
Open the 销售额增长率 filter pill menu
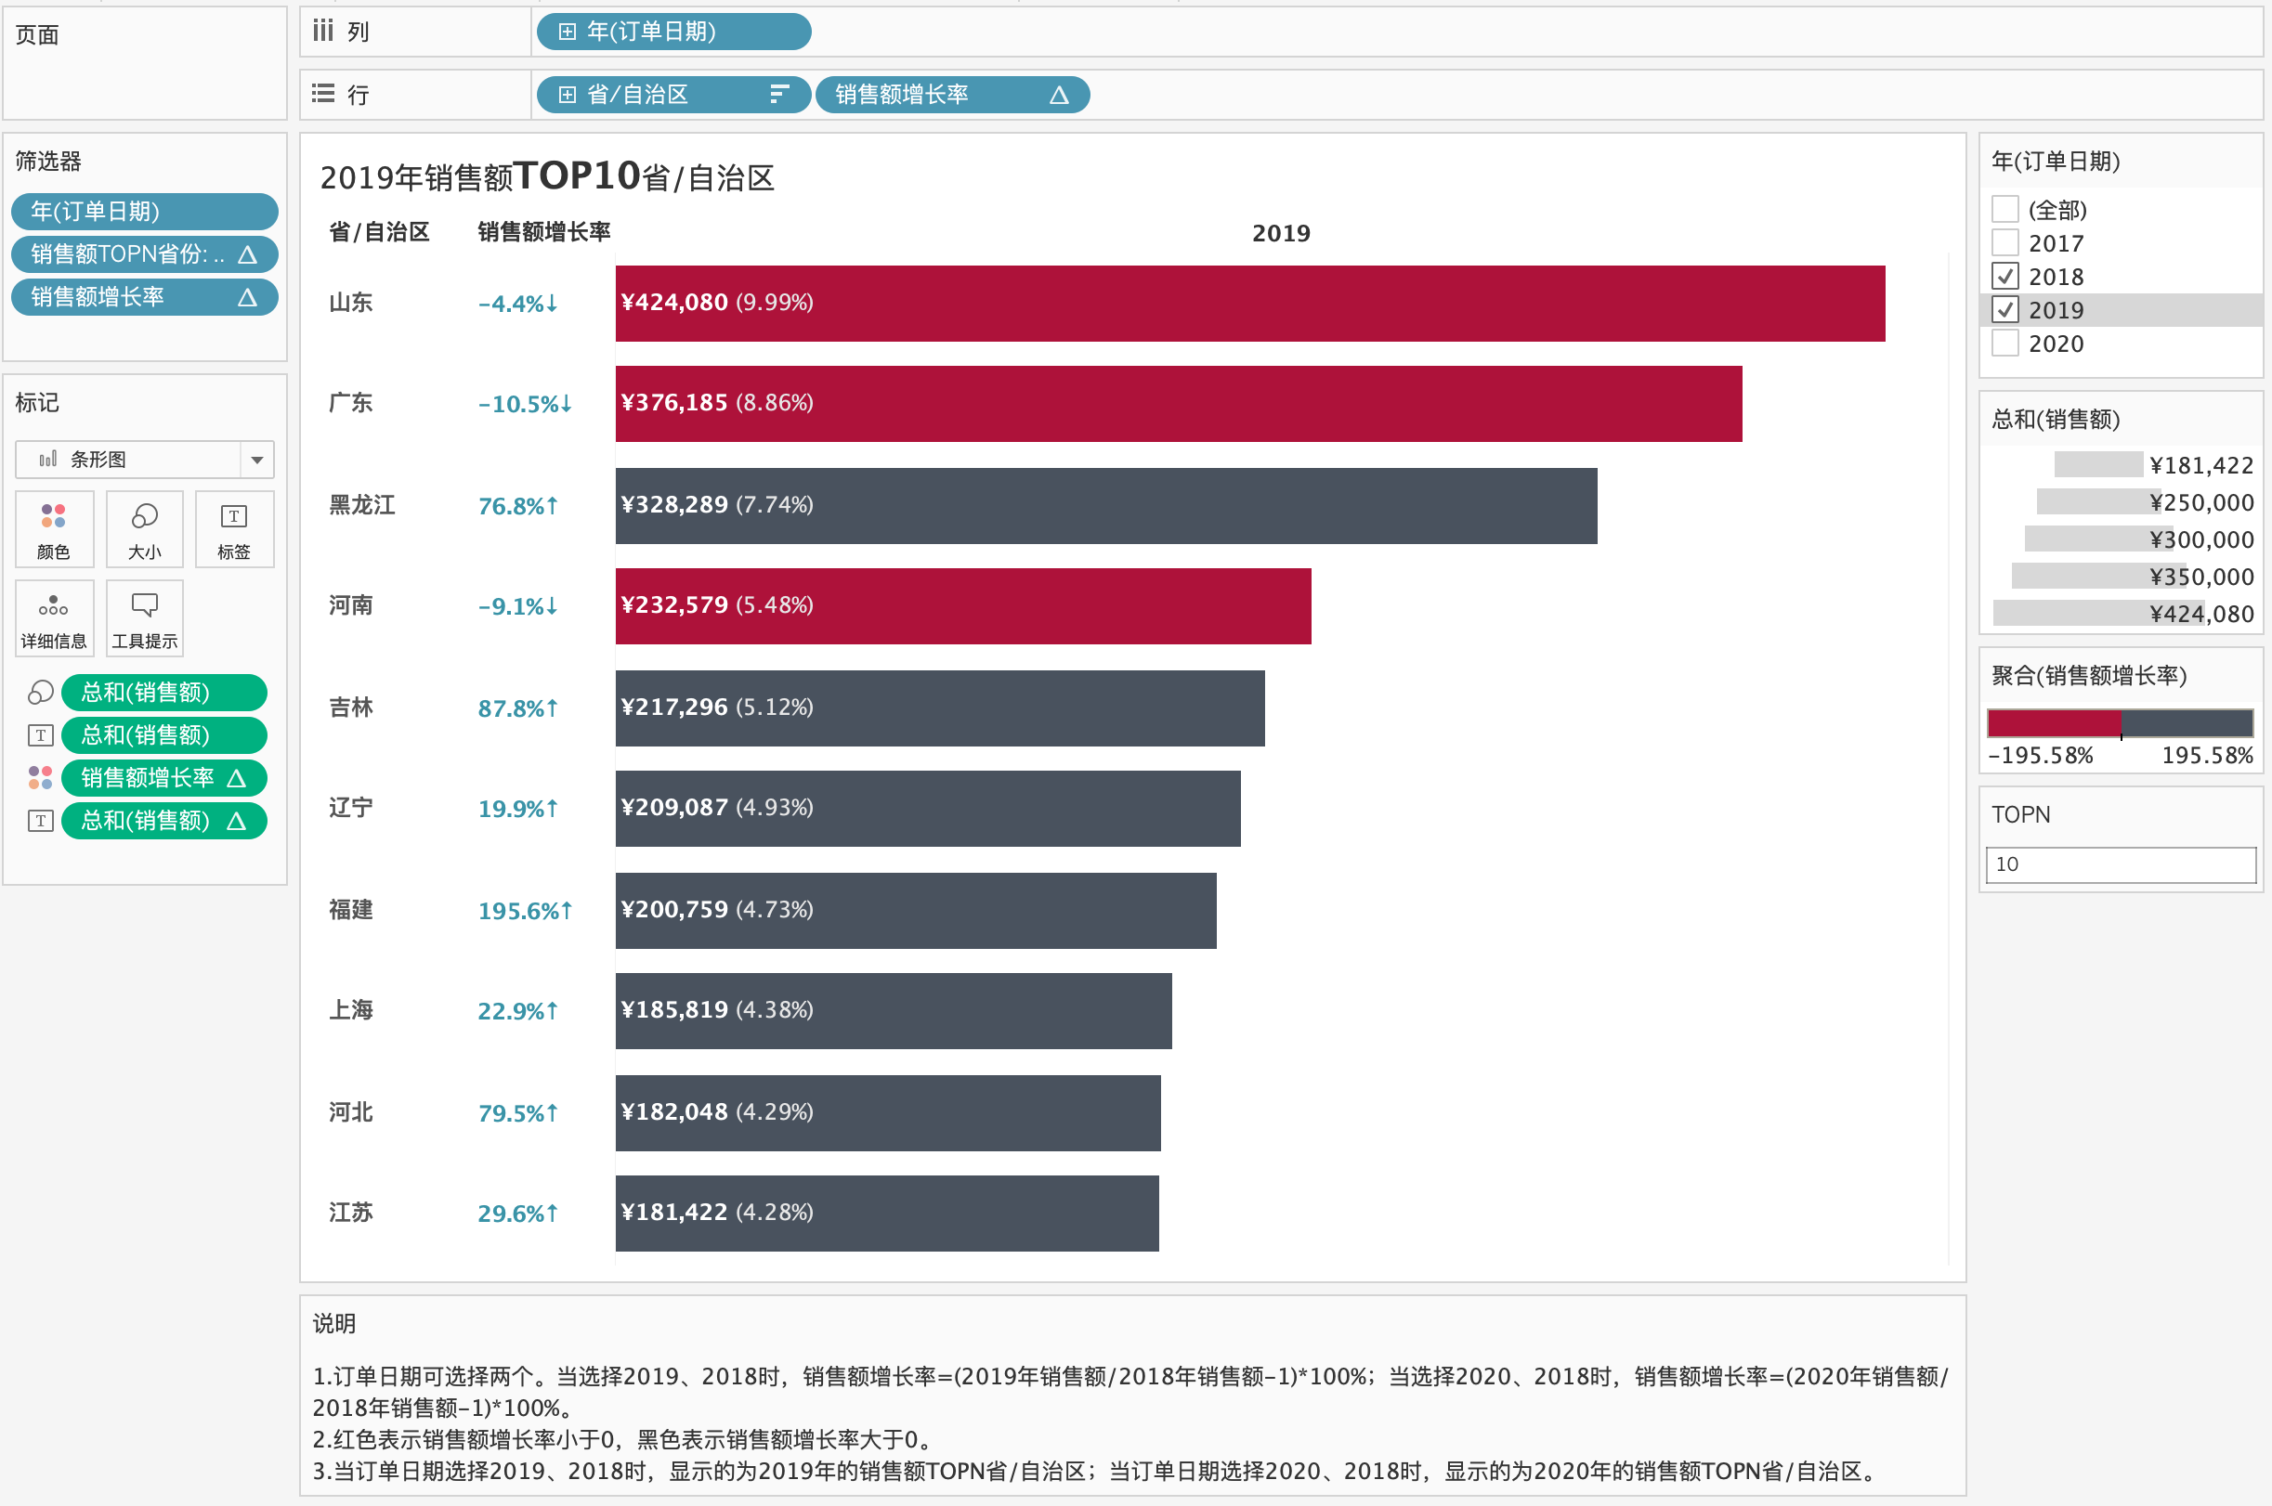(x=253, y=297)
